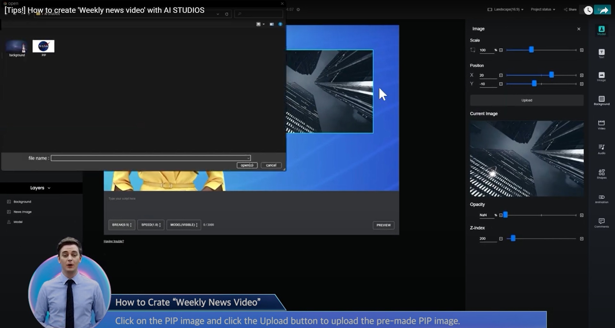
Task: Open the Audio tool in the sidebar
Action: pyautogui.click(x=601, y=149)
